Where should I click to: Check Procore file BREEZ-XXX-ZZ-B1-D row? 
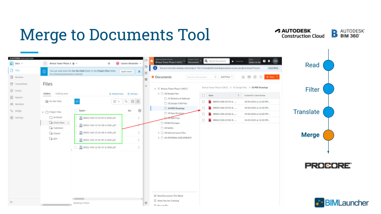[203, 114]
